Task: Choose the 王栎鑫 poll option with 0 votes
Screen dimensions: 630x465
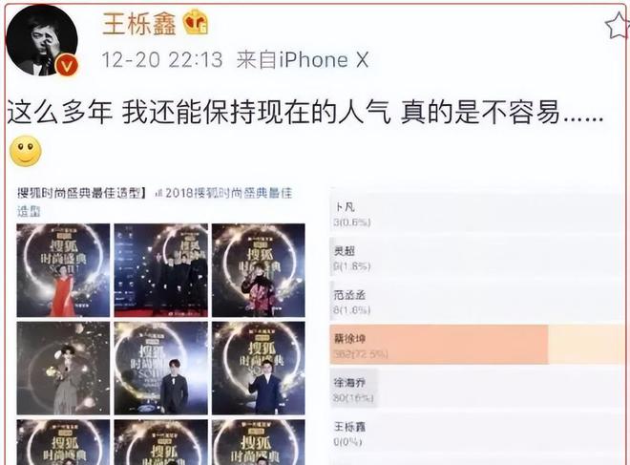Action: pyautogui.click(x=477, y=433)
